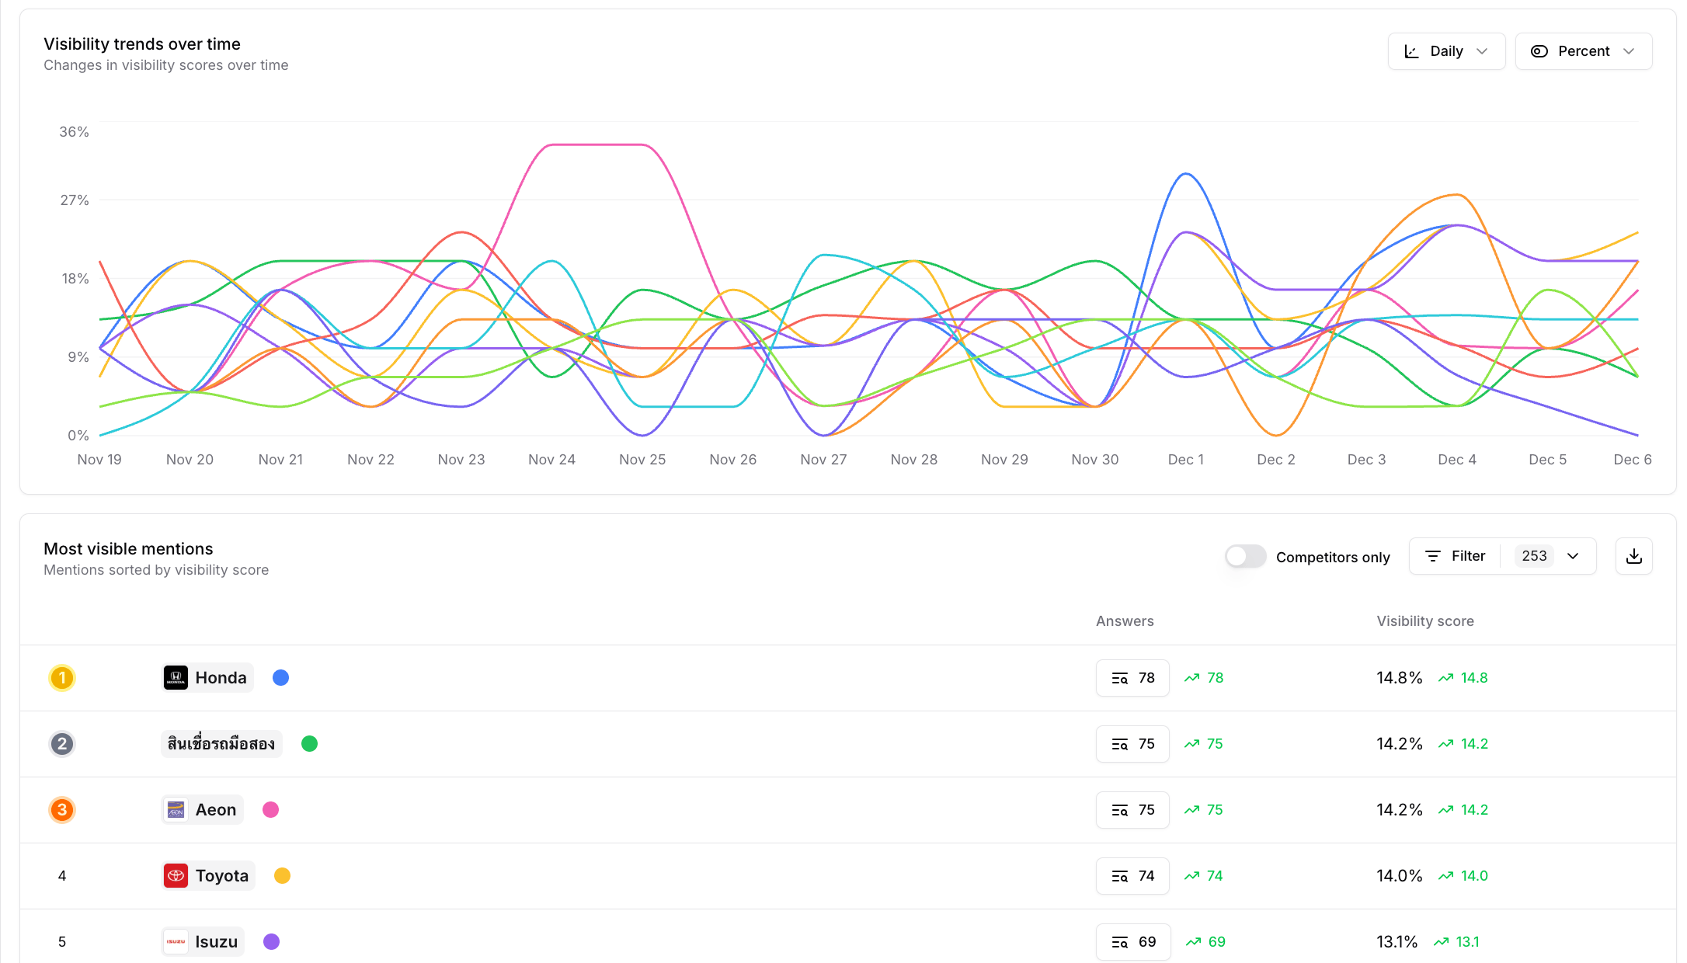Click the Aeon brand logo
The height and width of the screenshot is (963, 1687).
point(176,809)
